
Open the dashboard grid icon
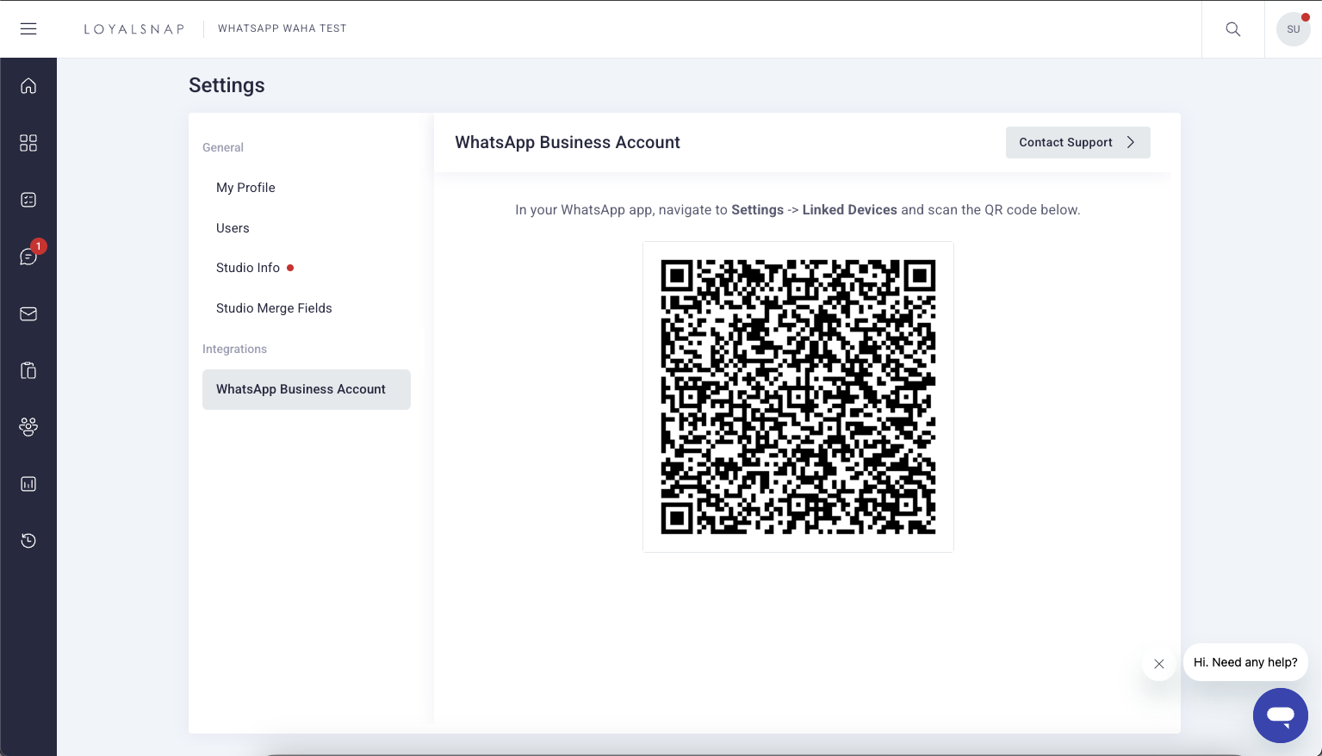coord(28,143)
